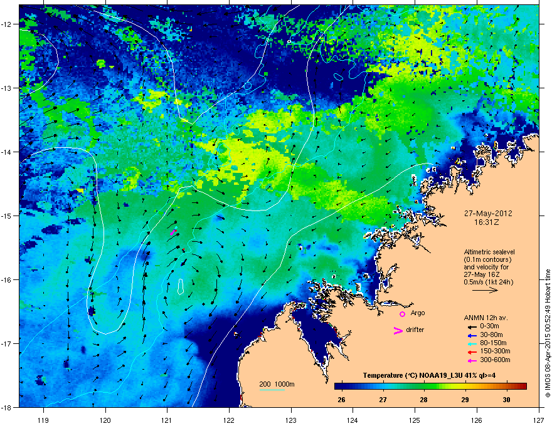Click the dark blue end of temperature bar

click(x=338, y=387)
